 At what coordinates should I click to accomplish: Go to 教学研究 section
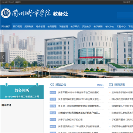click(75, 27)
